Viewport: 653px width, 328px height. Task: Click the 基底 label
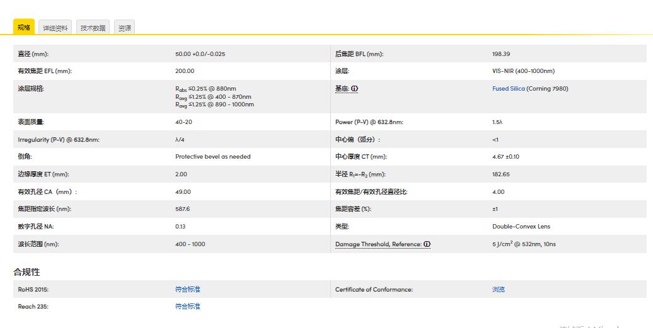(x=342, y=89)
